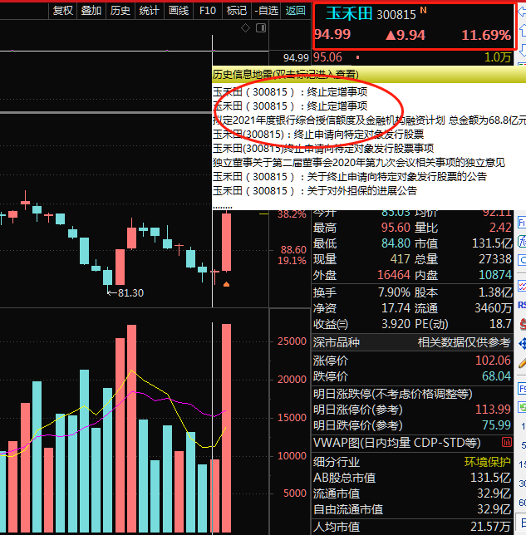526x535 pixels.
Task: Click the RS icon in right sidebar
Action: pyautogui.click(x=522, y=305)
